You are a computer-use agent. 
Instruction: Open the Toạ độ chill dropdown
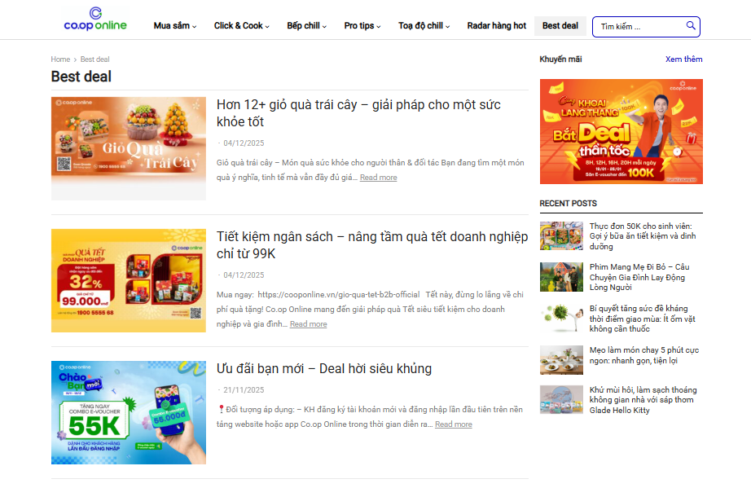coord(423,25)
